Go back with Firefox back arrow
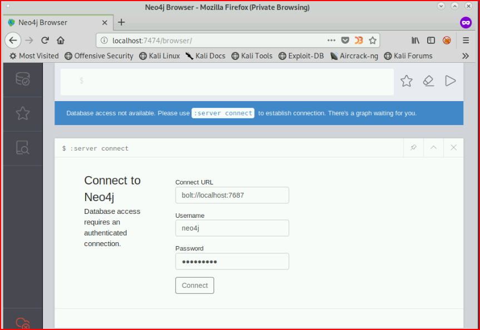 click(x=13, y=41)
